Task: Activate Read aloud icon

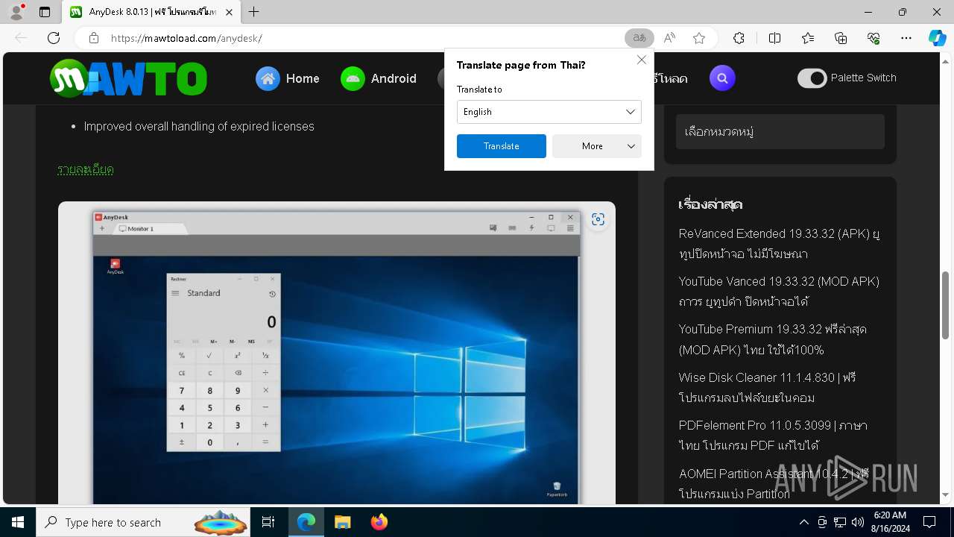Action: pos(669,38)
